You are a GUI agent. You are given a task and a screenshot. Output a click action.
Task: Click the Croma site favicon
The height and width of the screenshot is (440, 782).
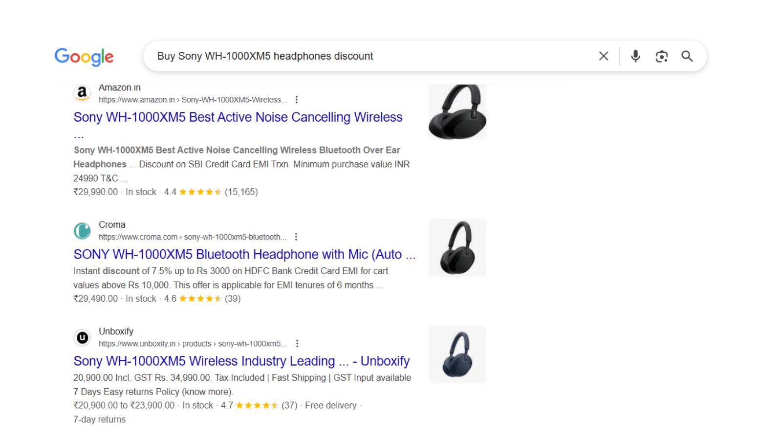coord(82,231)
